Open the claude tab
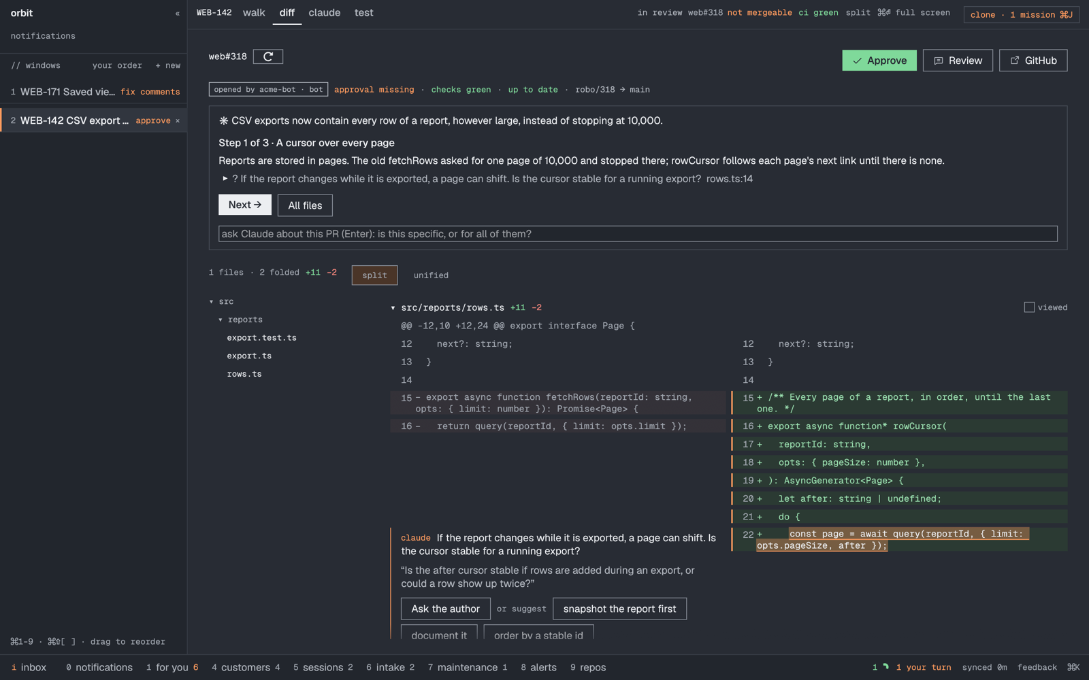 coord(325,13)
